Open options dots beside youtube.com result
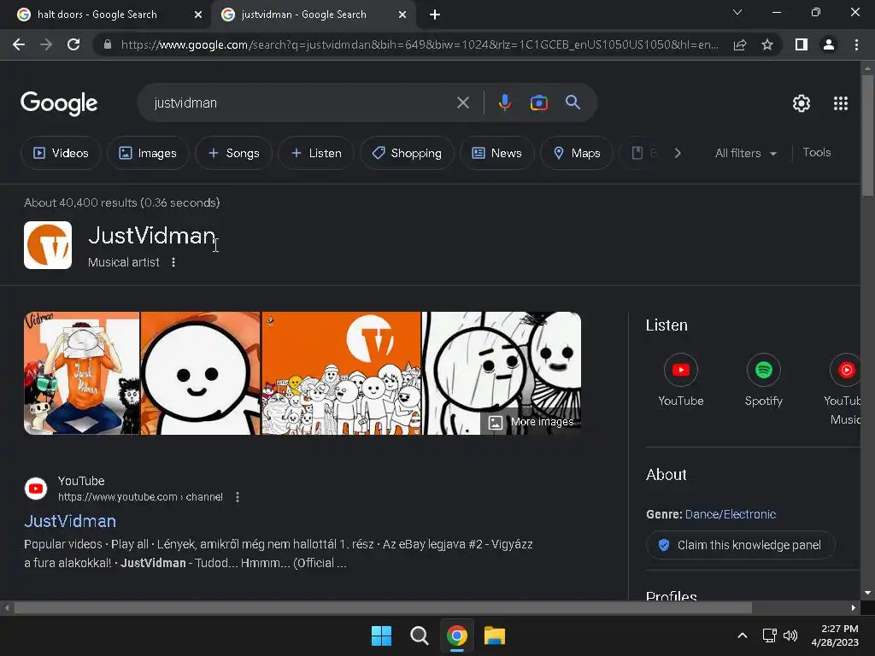 tap(238, 497)
